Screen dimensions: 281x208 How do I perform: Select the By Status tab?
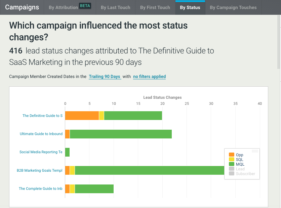(190, 7)
